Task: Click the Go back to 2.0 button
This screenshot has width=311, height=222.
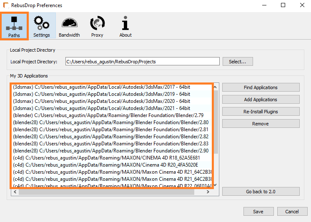Action: click(x=261, y=192)
